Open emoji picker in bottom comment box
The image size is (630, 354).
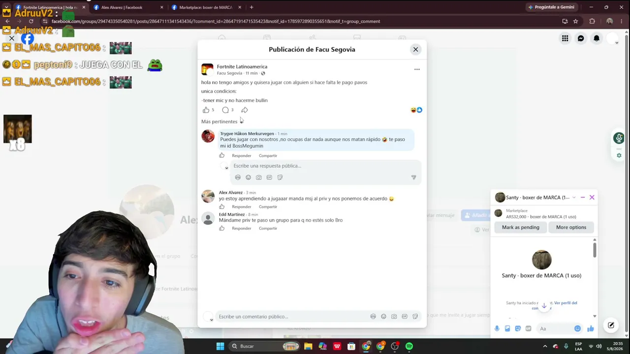383,317
